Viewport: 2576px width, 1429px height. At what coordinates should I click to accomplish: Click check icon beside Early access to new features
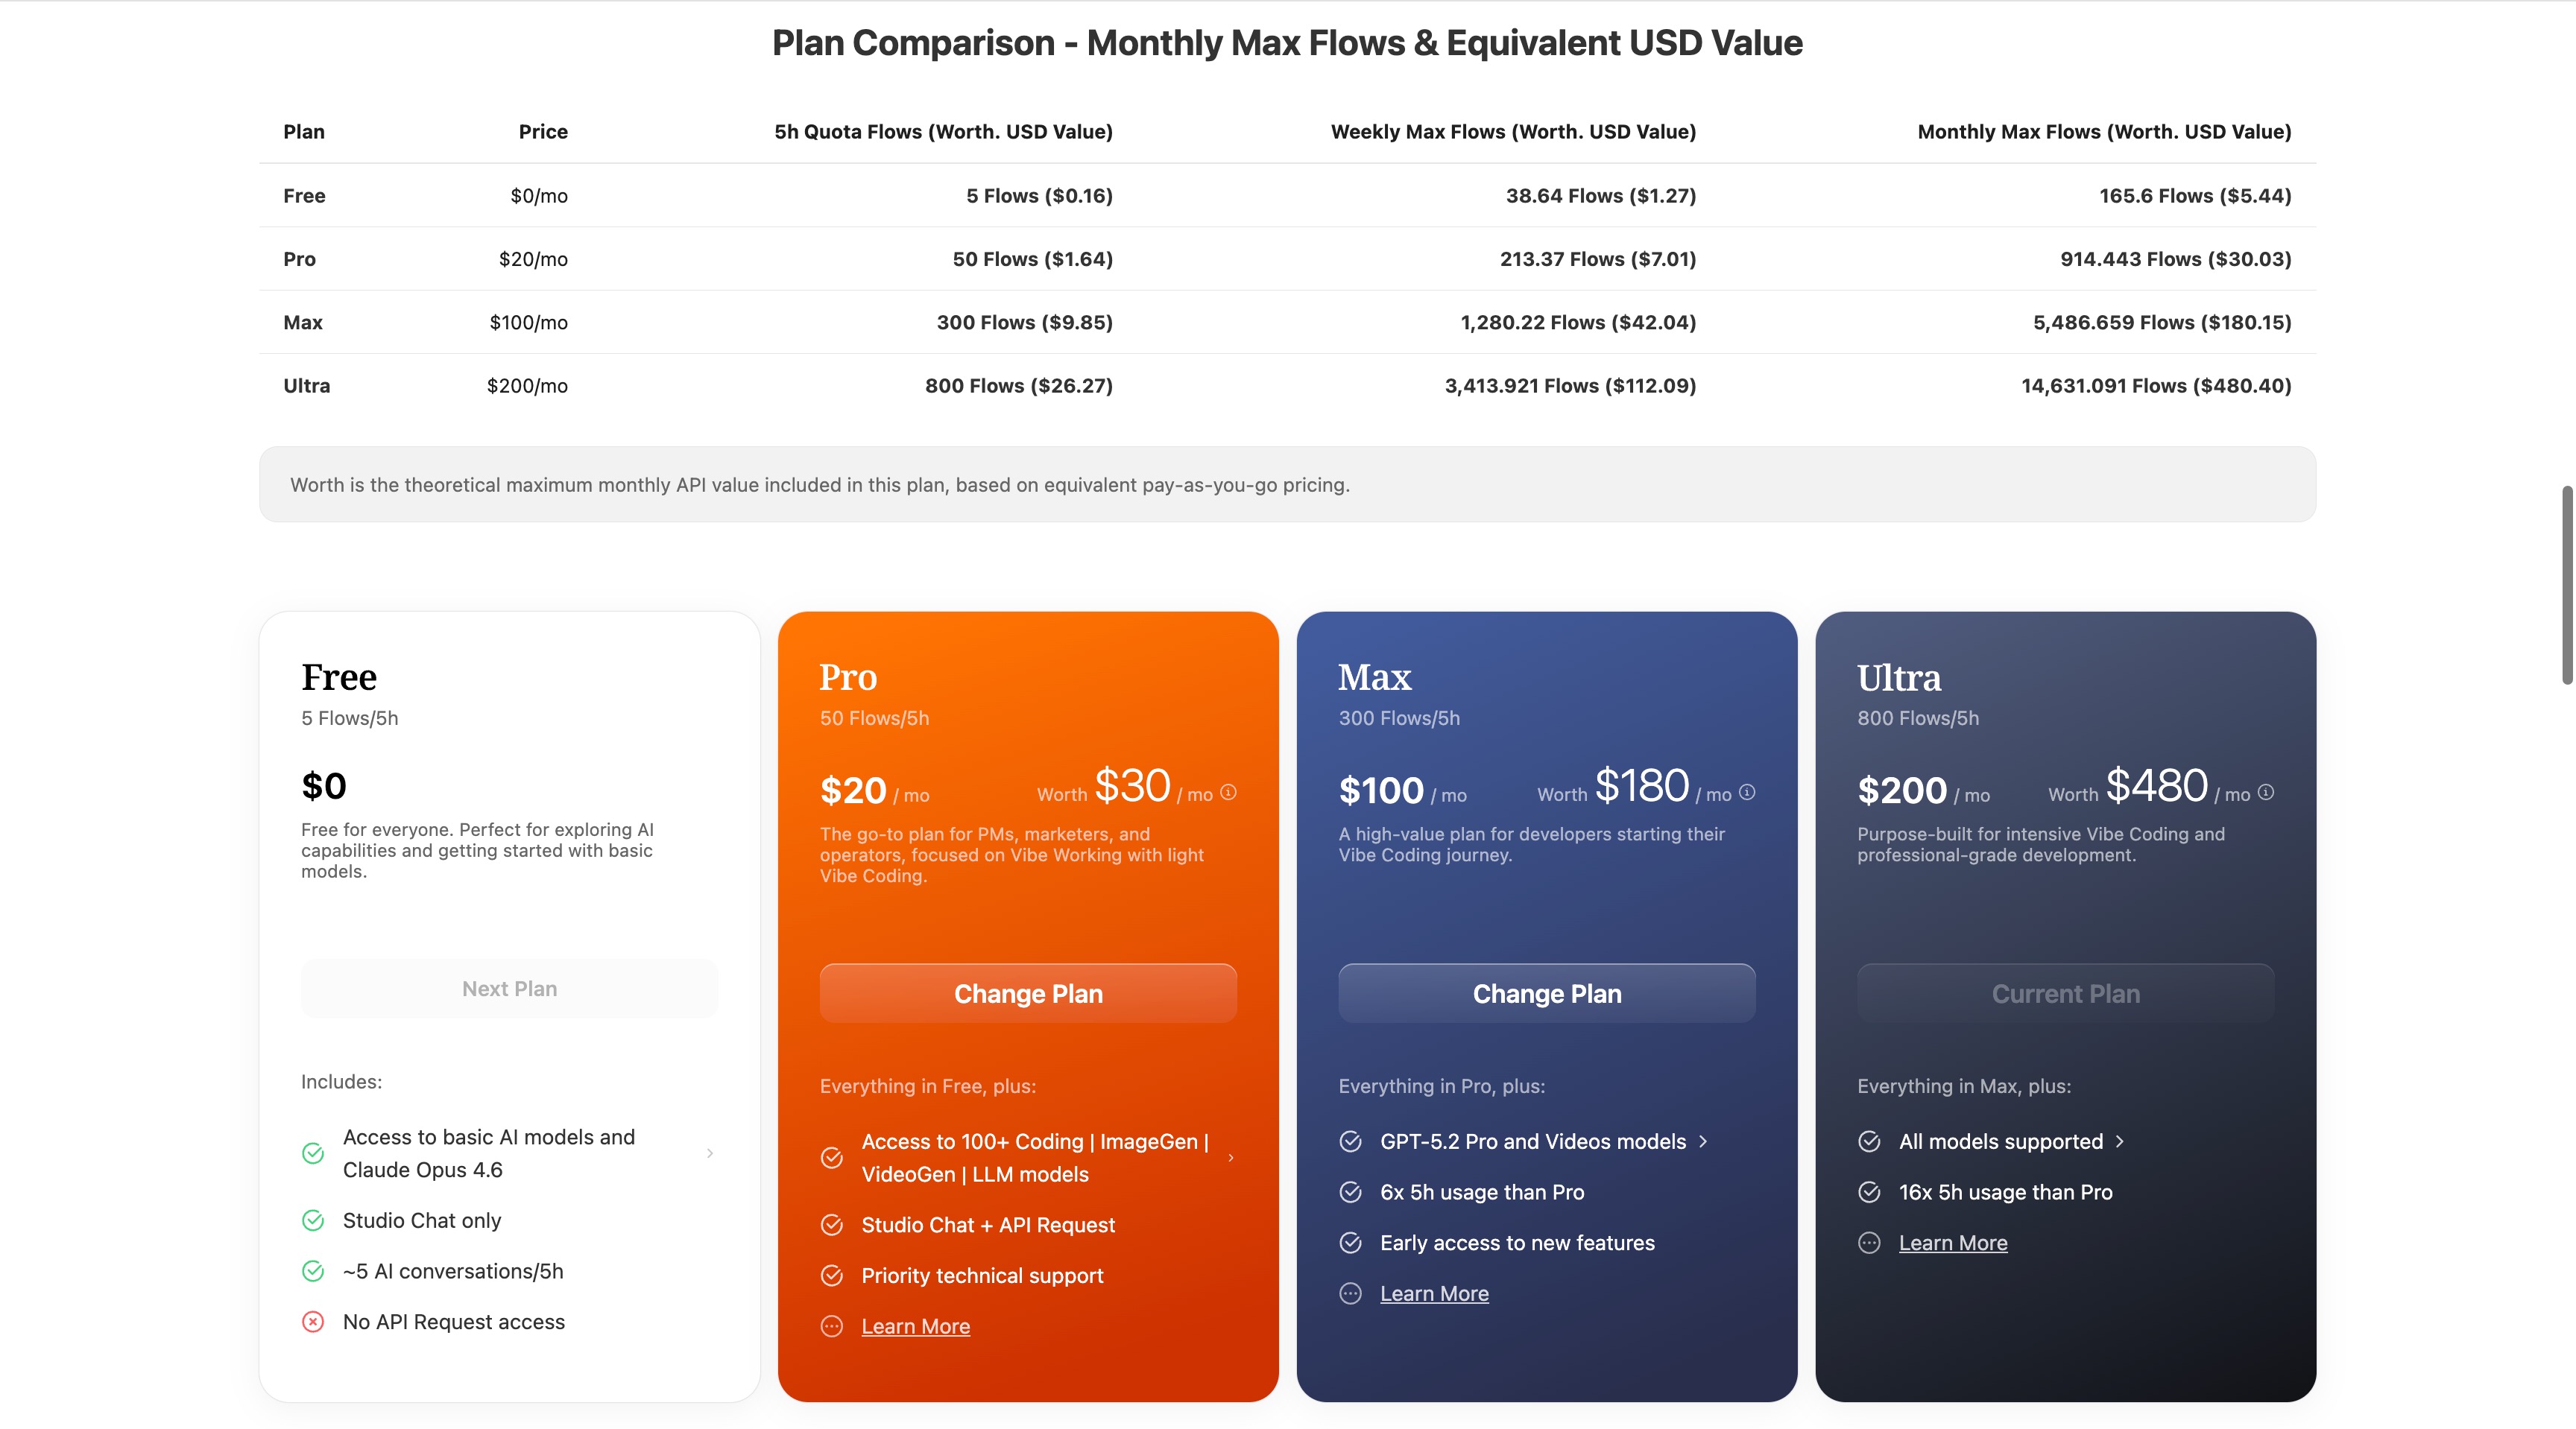click(x=1350, y=1242)
